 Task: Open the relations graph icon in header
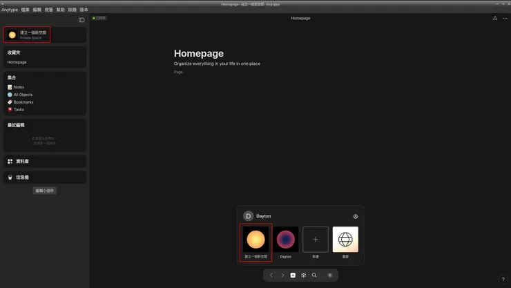(495, 18)
